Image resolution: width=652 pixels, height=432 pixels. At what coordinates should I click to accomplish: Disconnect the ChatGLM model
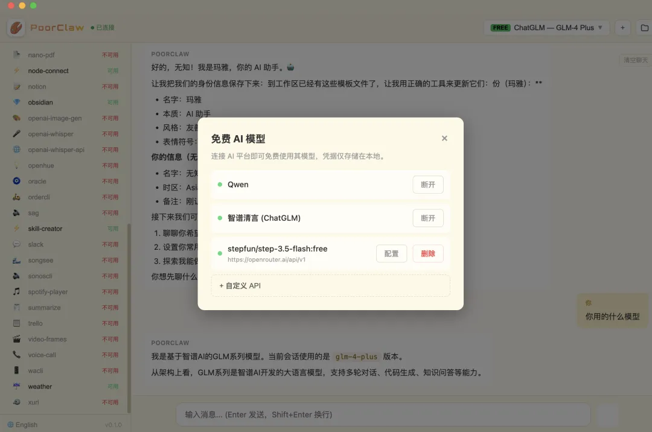428,218
